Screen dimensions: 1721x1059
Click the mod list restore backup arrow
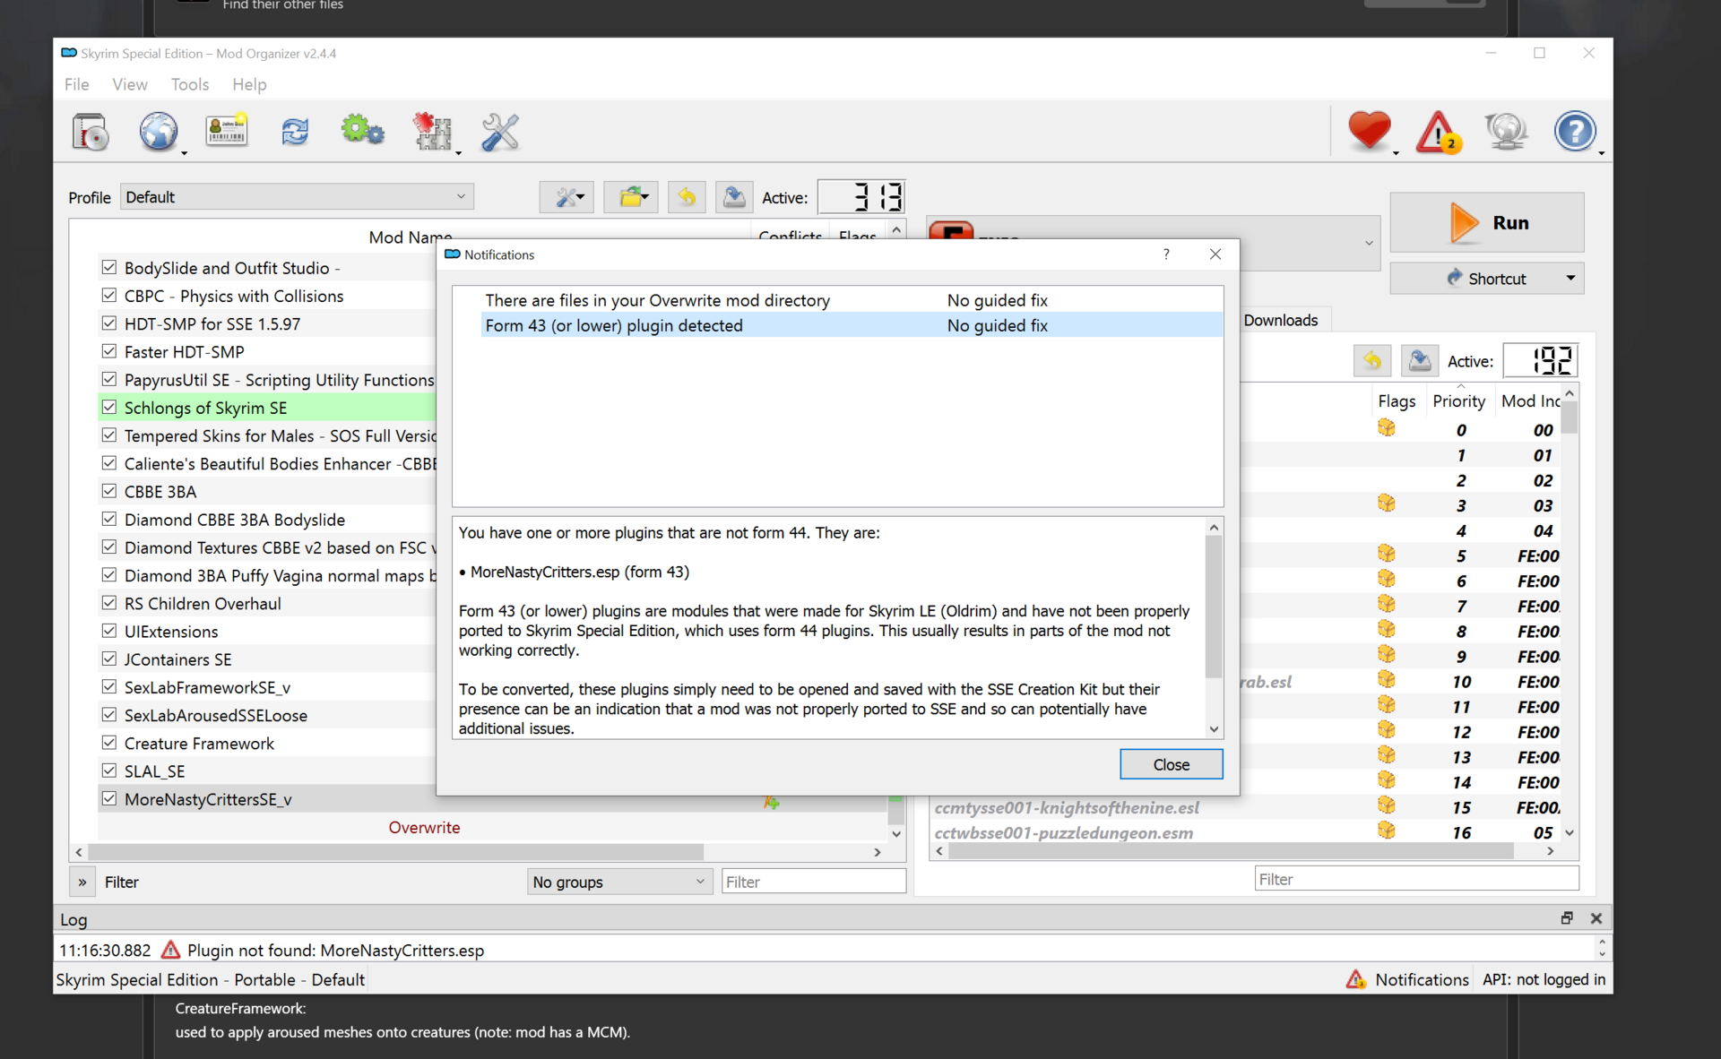[x=687, y=197]
